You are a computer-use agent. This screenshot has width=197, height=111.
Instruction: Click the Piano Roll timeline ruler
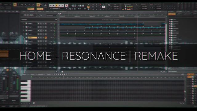click(108, 77)
